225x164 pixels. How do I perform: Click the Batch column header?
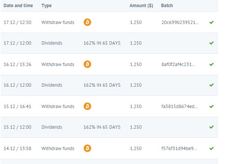pyautogui.click(x=167, y=6)
